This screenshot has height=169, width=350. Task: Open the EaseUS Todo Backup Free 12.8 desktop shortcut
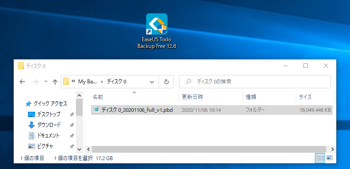[x=157, y=31]
